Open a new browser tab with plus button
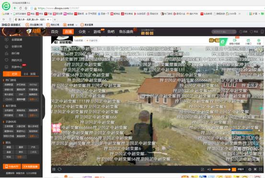The height and width of the screenshot is (178, 265). coord(55,20)
